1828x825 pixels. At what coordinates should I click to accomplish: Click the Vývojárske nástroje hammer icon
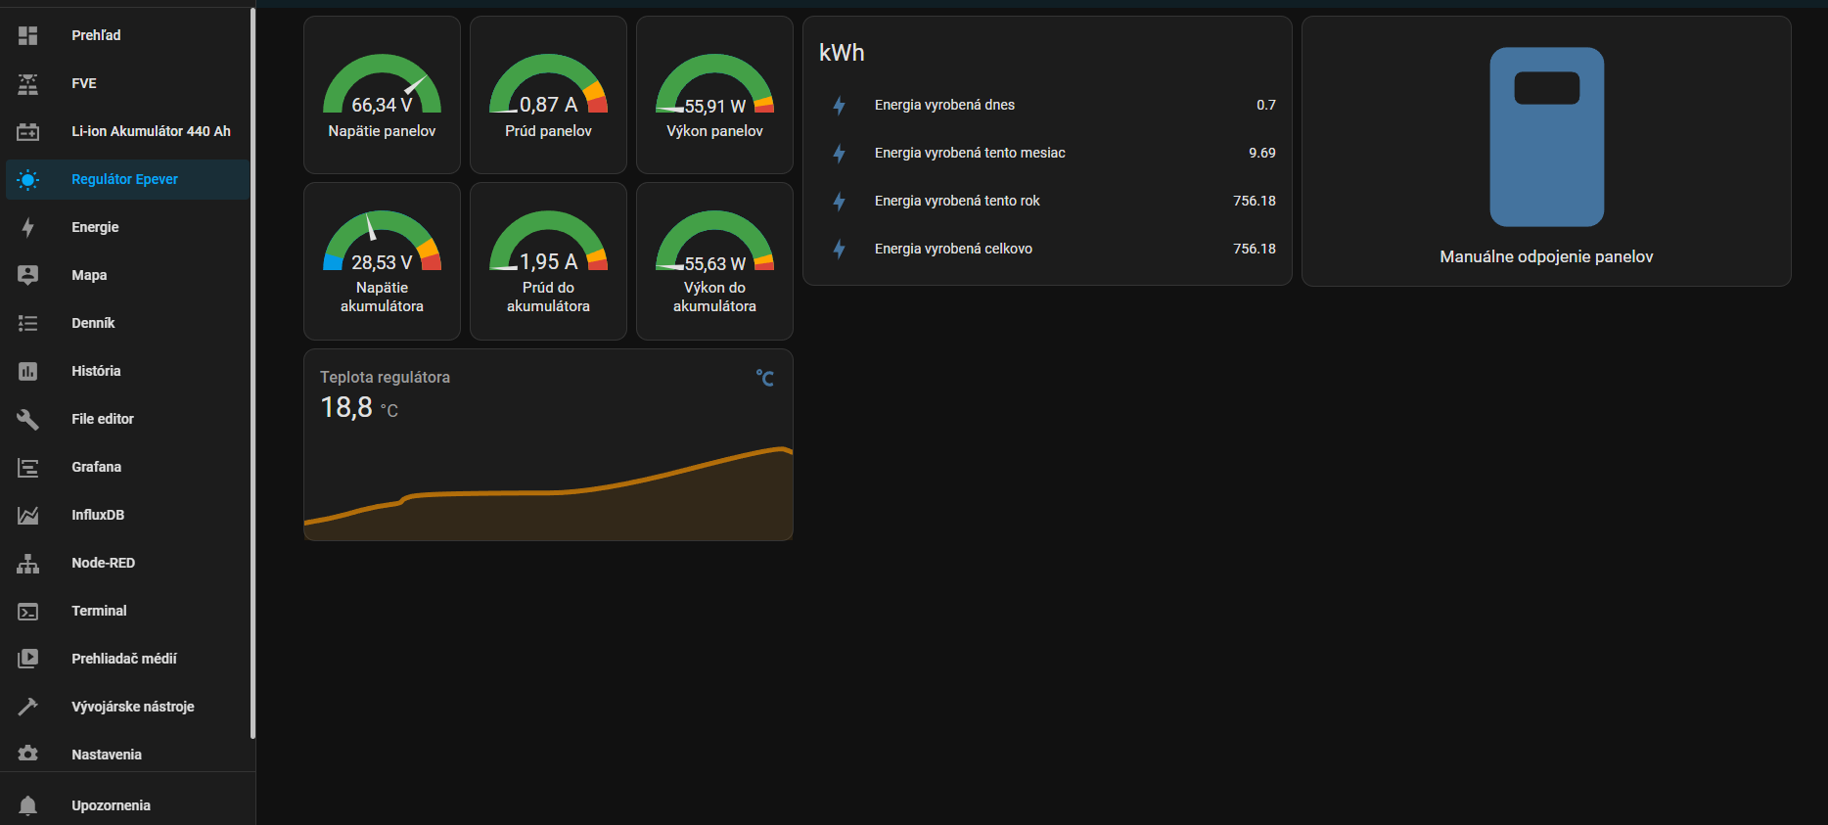coord(28,708)
